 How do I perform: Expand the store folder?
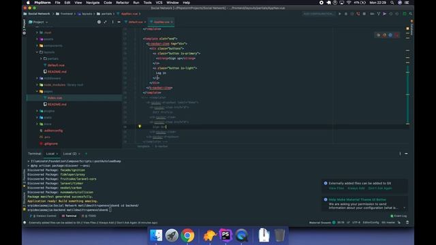[37, 124]
